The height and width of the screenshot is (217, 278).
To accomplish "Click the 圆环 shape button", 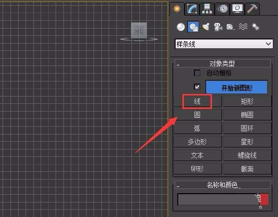I will [247, 128].
